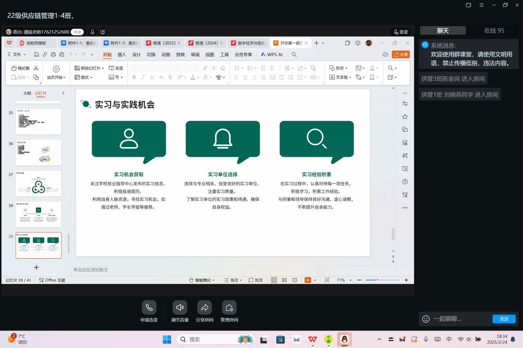This screenshot has height=348, width=523.
Task: Click the 分享房间 share icon
Action: pyautogui.click(x=204, y=308)
